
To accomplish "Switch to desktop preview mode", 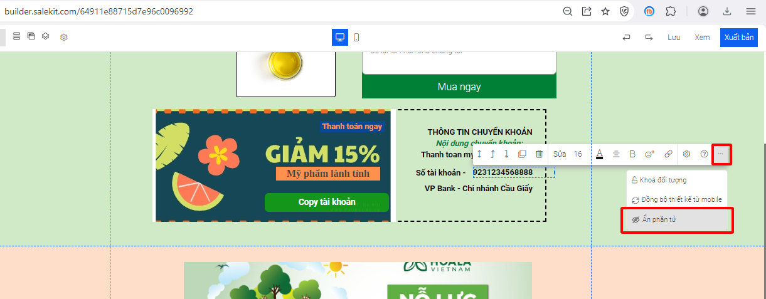I will point(340,37).
